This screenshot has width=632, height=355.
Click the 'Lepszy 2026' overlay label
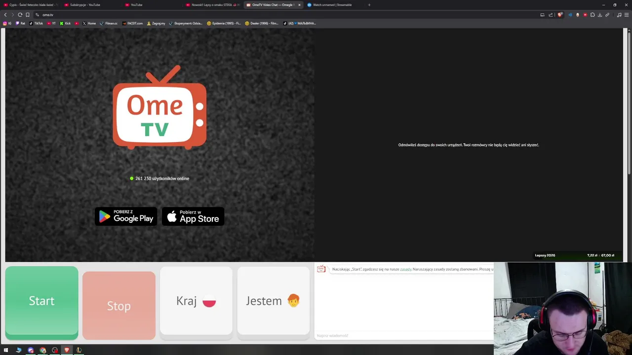click(x=545, y=255)
